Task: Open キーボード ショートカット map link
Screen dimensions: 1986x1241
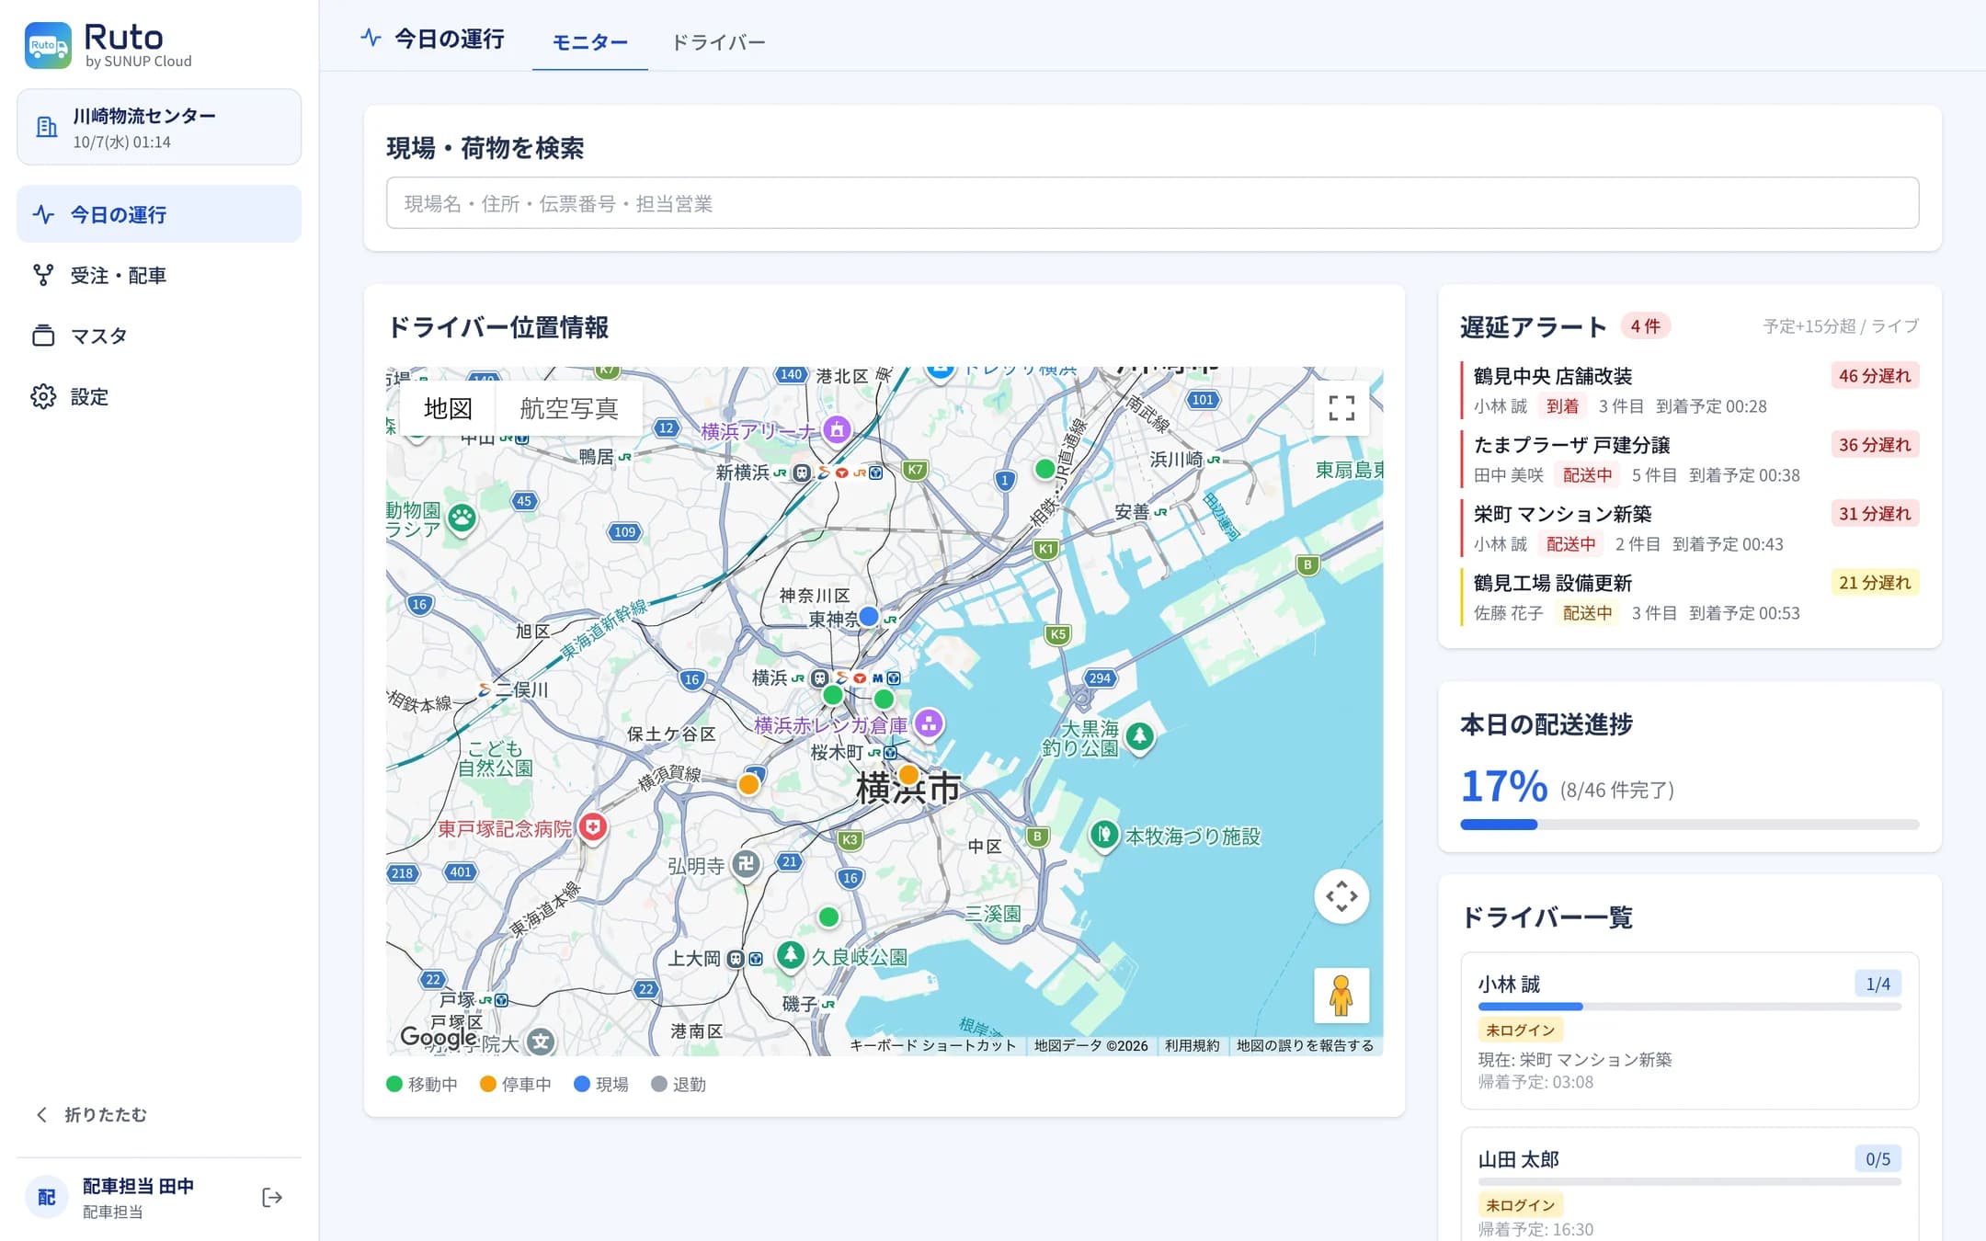Action: point(932,1045)
